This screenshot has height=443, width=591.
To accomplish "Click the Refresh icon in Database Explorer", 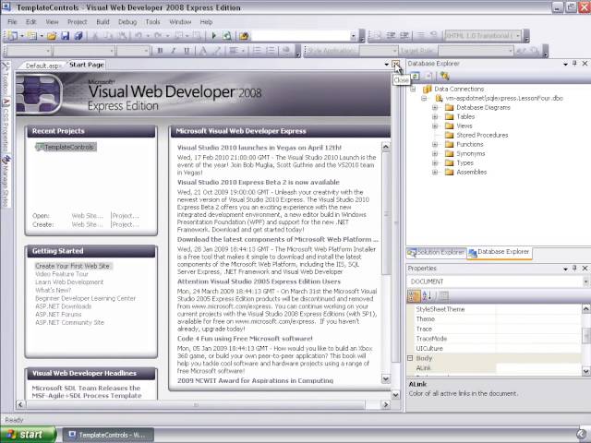I will [x=415, y=76].
